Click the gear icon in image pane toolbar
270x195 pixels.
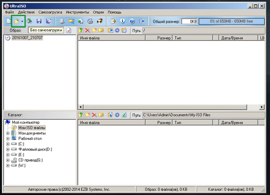117,31
